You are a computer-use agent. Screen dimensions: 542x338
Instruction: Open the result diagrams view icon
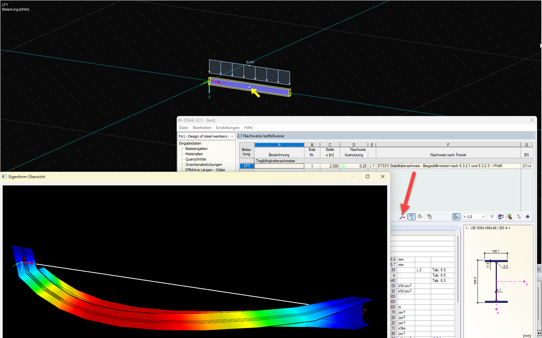coord(501,217)
